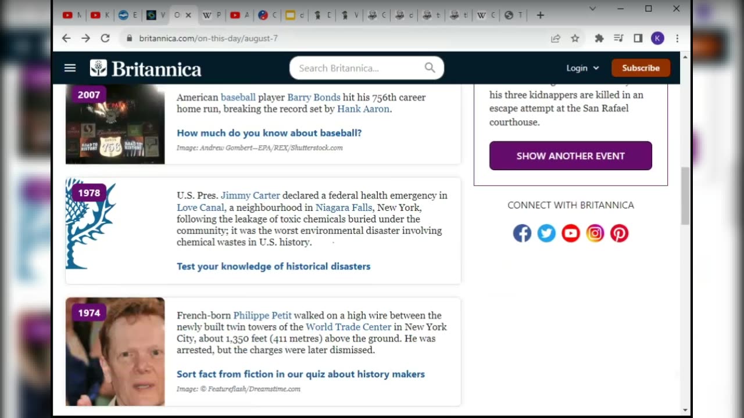The image size is (744, 418).
Task: Open the profile avatar K
Action: pyautogui.click(x=657, y=38)
